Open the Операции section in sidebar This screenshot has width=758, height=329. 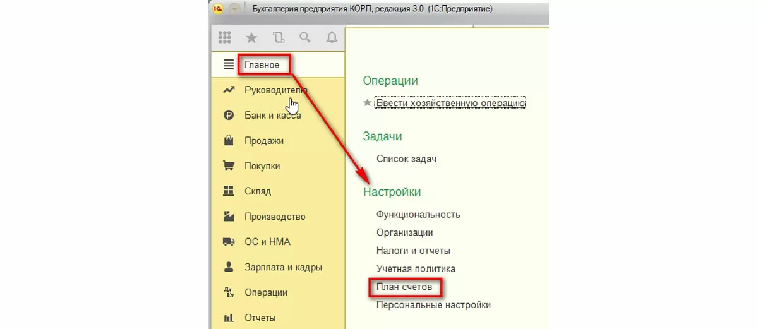coord(266,292)
